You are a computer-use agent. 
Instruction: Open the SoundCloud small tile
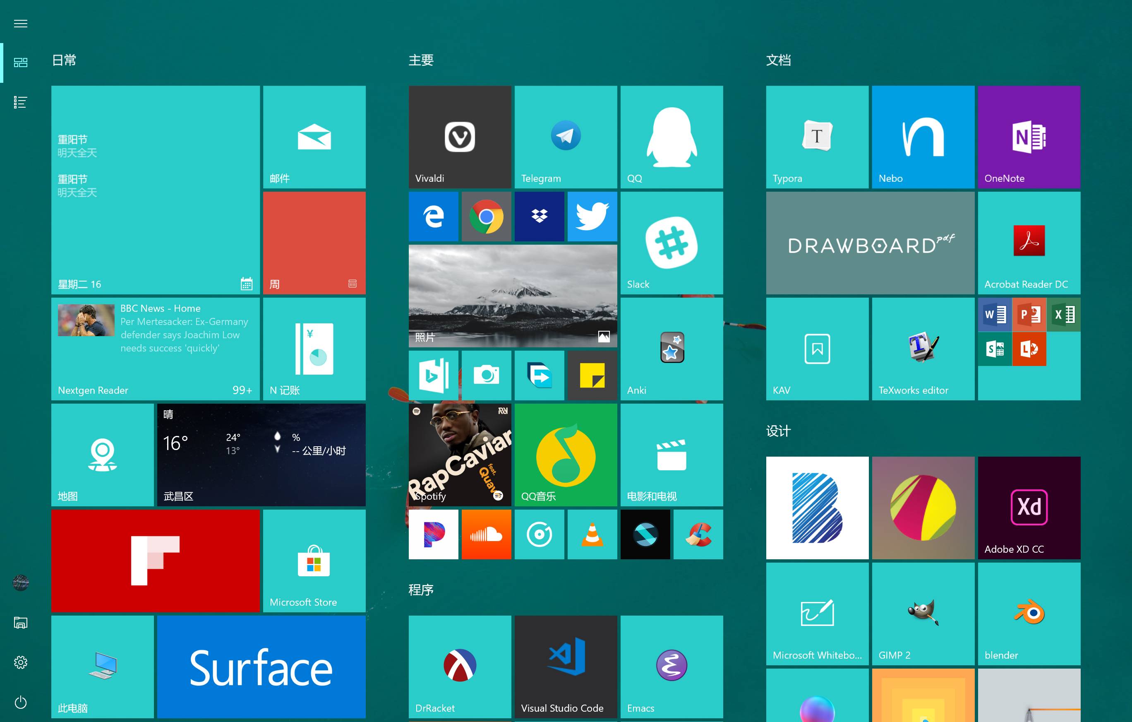[x=486, y=534]
